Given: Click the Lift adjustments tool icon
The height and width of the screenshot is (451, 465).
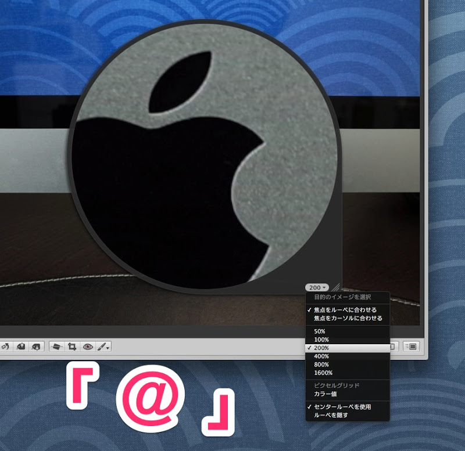Looking at the screenshot, I should 21,346.
